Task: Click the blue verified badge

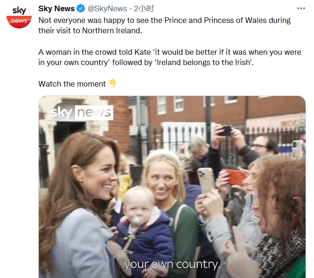Action: pyautogui.click(x=80, y=8)
